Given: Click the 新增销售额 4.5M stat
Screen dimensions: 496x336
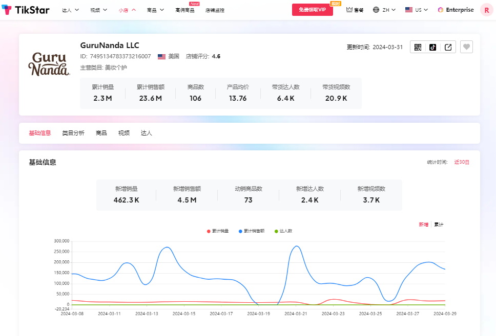Looking at the screenshot, I should [x=187, y=194].
